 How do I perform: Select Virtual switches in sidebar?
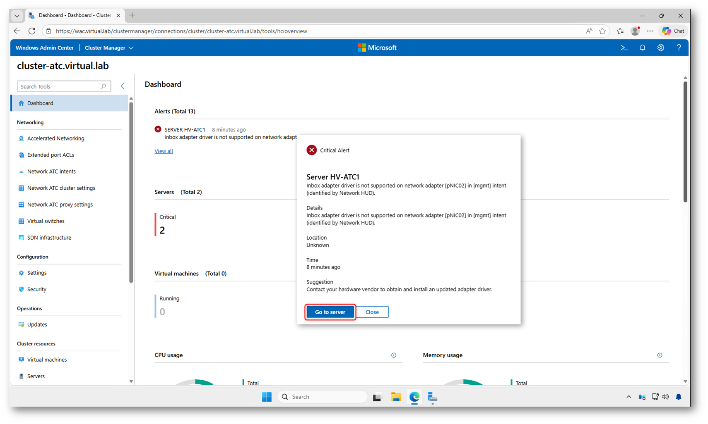click(46, 221)
